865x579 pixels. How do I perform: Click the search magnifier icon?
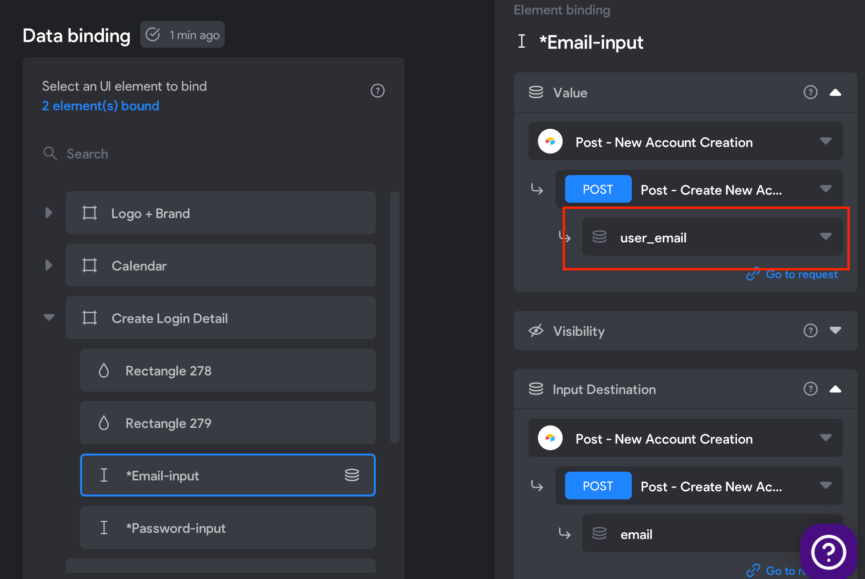50,154
